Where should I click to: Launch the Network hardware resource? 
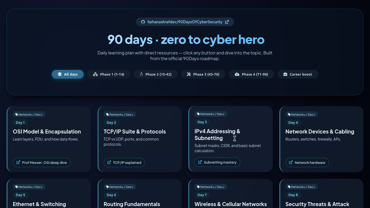coord(307,162)
